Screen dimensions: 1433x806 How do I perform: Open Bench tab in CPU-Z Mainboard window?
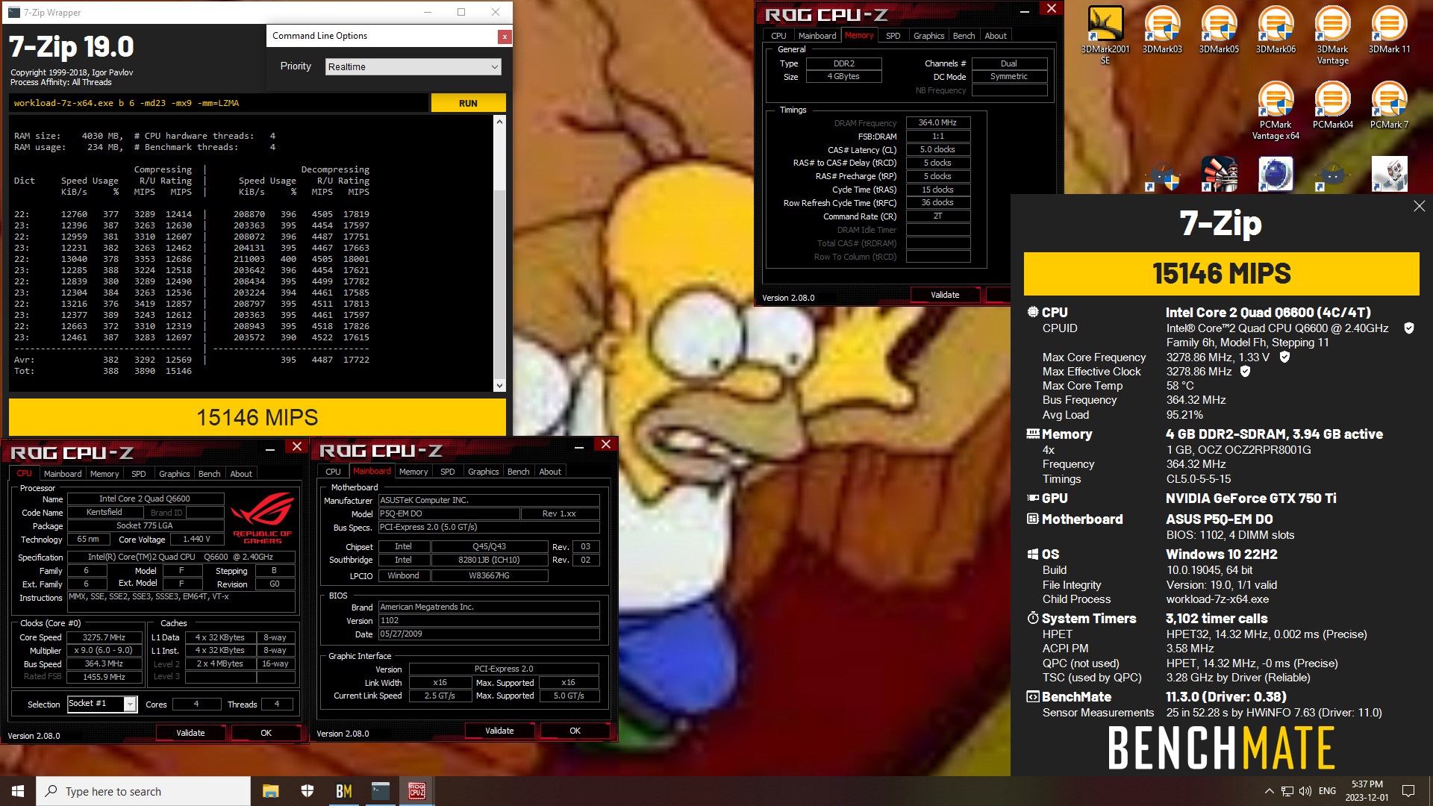(518, 472)
